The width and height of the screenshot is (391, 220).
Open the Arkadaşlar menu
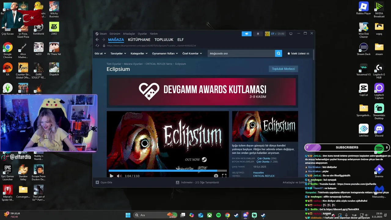pyautogui.click(x=129, y=34)
